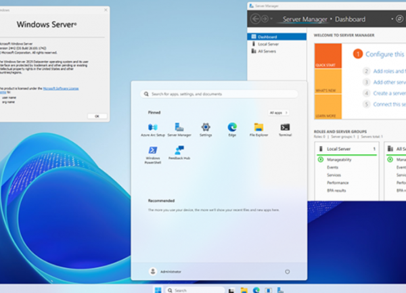The image size is (406, 293).
Task: Refresh the Server Manager dashboard
Action: pyautogui.click(x=399, y=19)
